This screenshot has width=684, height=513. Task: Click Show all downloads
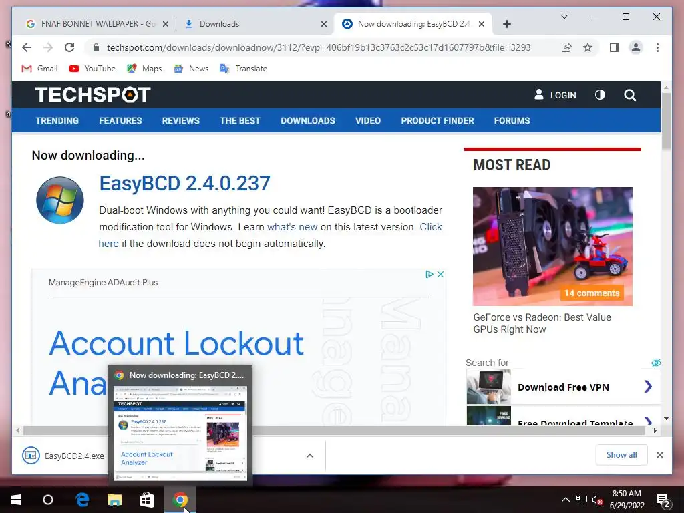tap(622, 454)
